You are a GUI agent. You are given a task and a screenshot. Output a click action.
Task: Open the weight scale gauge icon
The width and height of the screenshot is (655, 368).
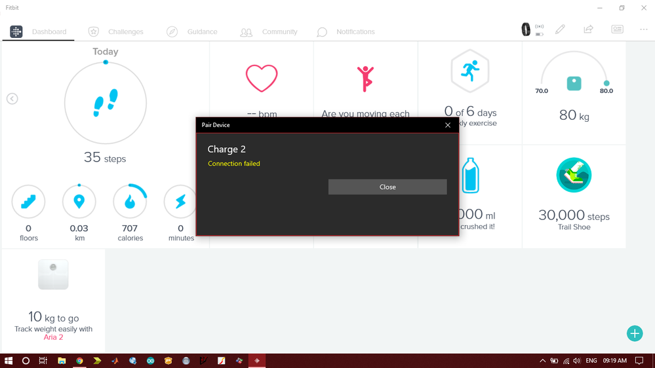(574, 83)
